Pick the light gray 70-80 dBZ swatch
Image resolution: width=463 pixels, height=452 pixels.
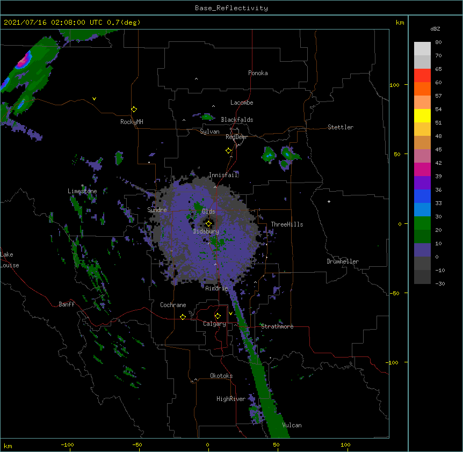(422, 49)
